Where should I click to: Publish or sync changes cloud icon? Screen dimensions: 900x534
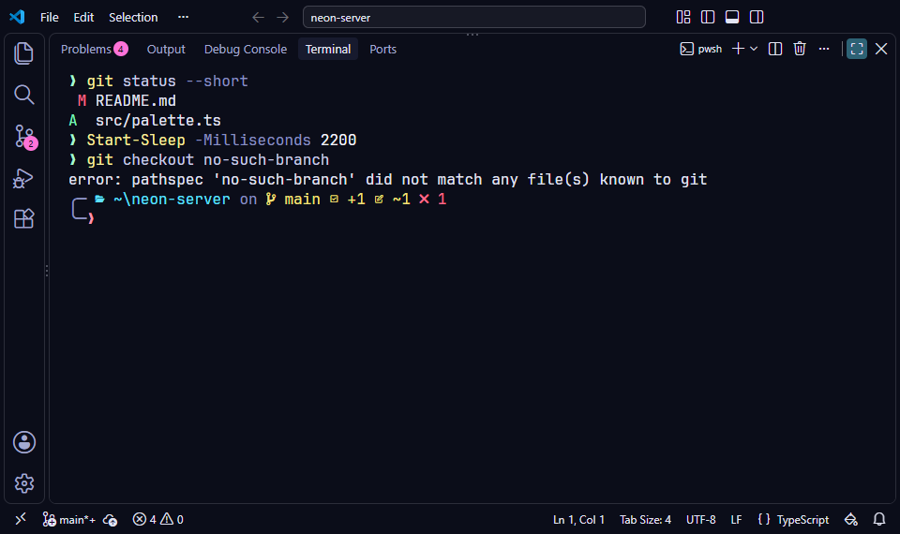coord(111,520)
